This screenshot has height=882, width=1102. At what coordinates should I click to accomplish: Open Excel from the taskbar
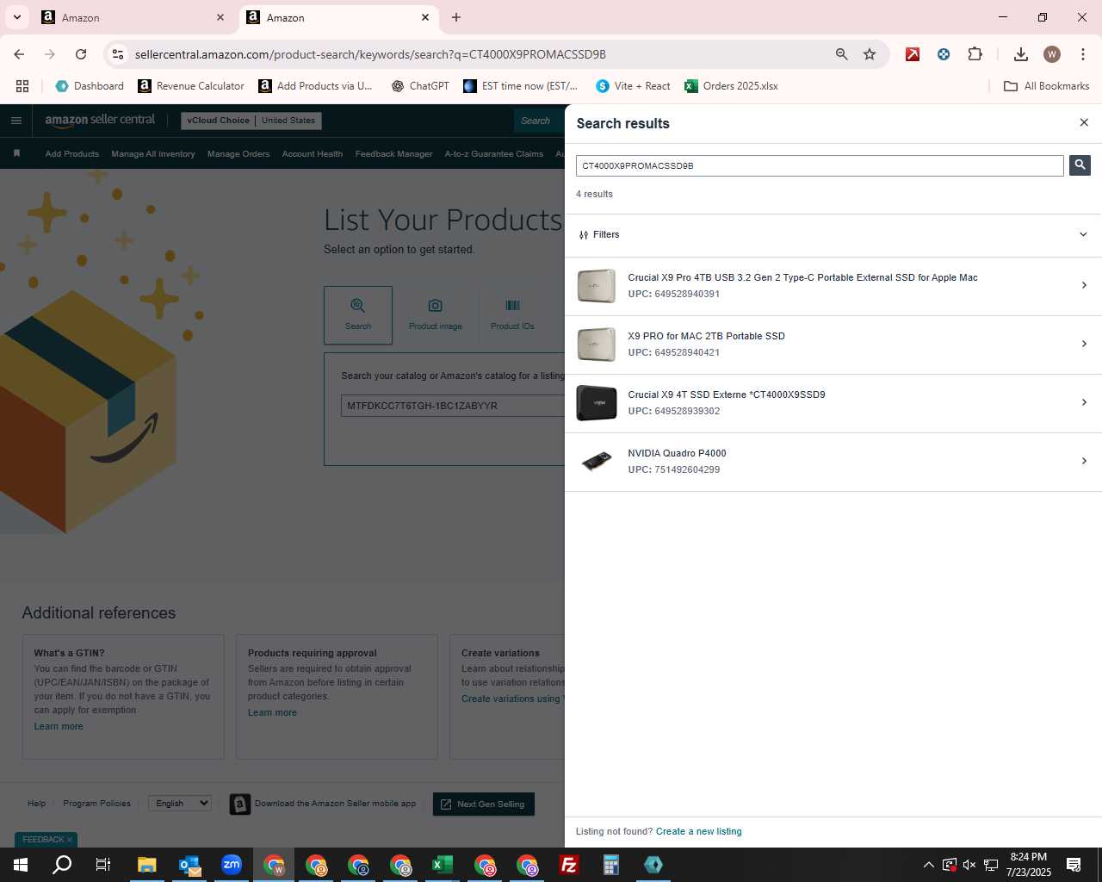pyautogui.click(x=443, y=865)
